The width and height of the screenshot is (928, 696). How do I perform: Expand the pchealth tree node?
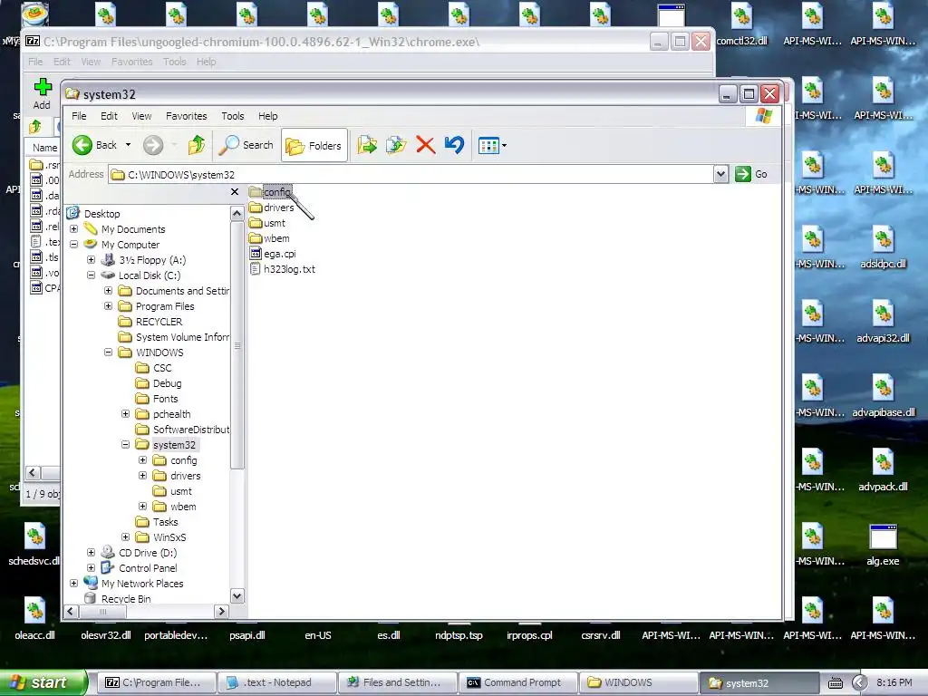pyautogui.click(x=125, y=413)
